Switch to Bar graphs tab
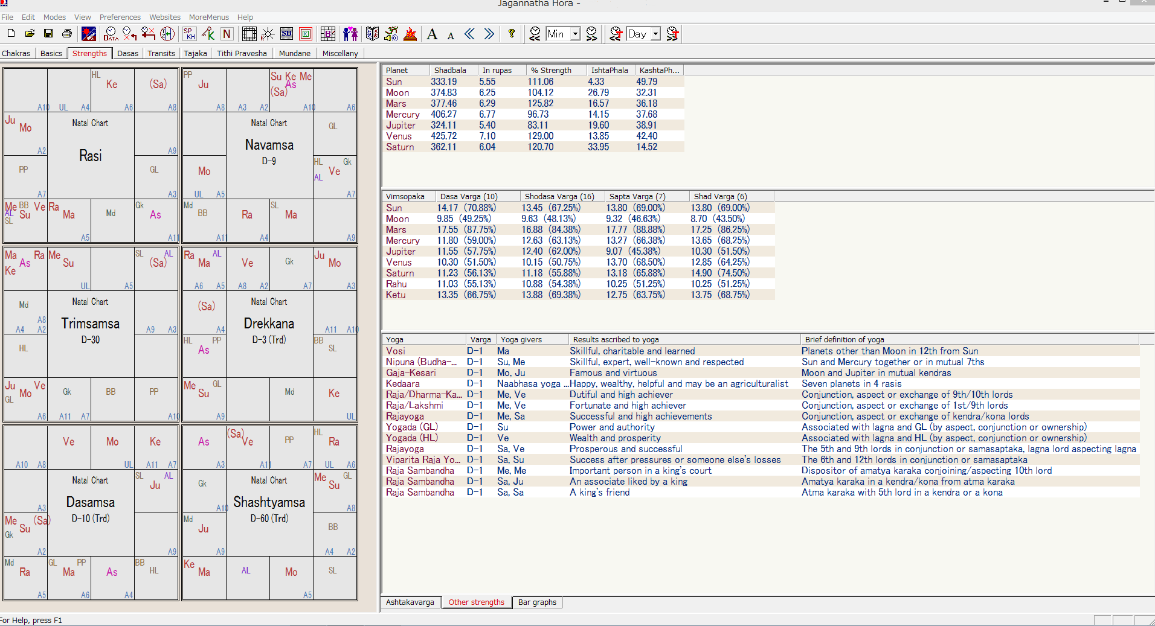Screen dimensions: 1155x626 (x=537, y=602)
